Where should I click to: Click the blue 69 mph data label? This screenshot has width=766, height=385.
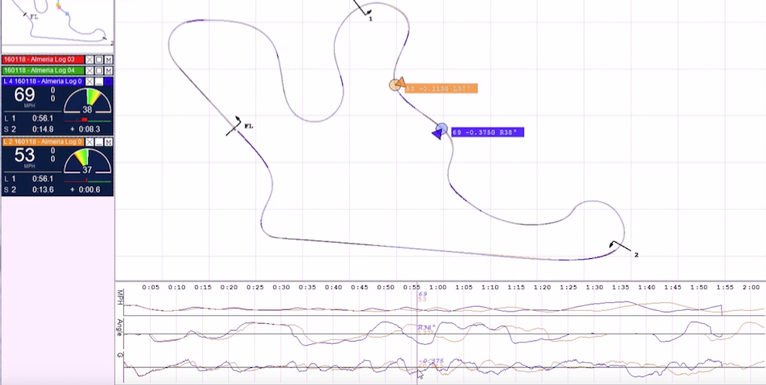click(487, 133)
